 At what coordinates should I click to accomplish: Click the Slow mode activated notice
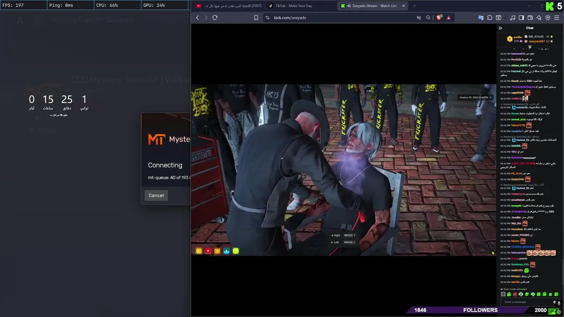click(x=514, y=289)
